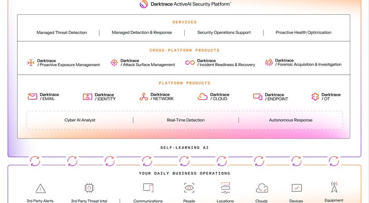The image size is (369, 203).
Task: Click the 3rd Party Alerts caption
Action: (x=40, y=201)
